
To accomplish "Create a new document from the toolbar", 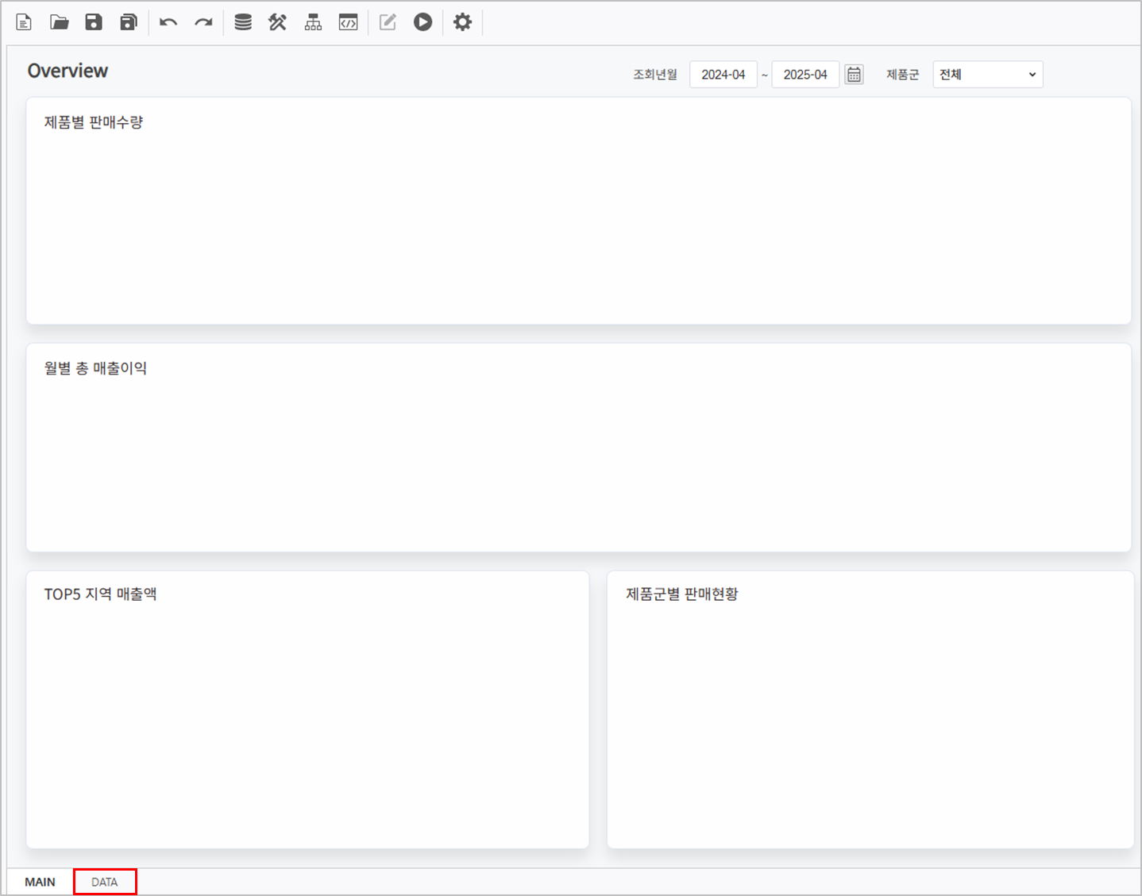I will pyautogui.click(x=24, y=22).
